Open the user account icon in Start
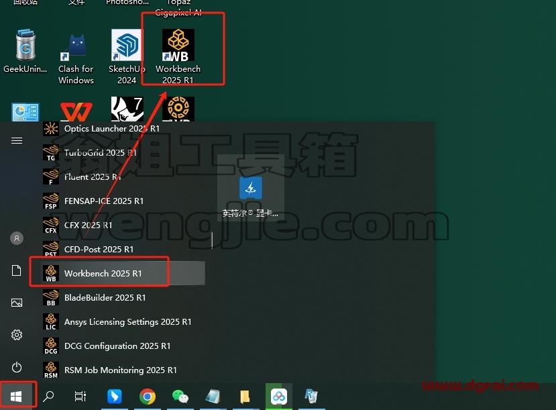556x410 pixels. [17, 238]
